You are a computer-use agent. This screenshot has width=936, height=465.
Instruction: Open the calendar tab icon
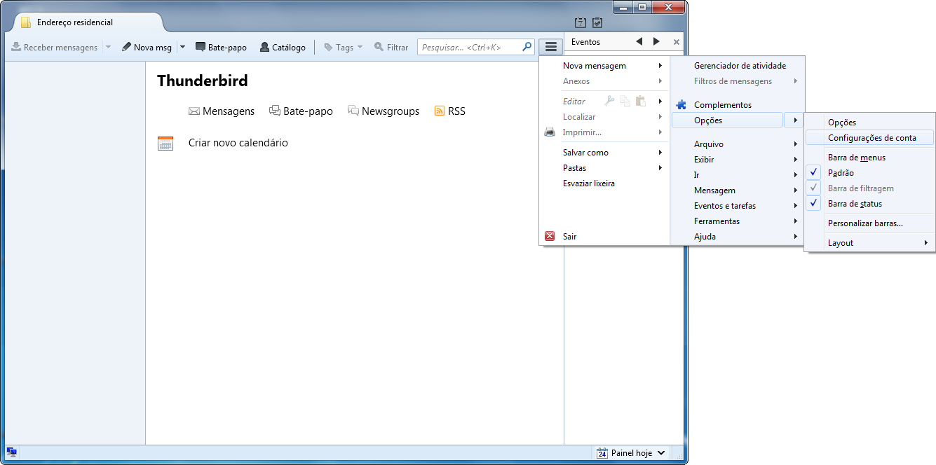pos(581,22)
